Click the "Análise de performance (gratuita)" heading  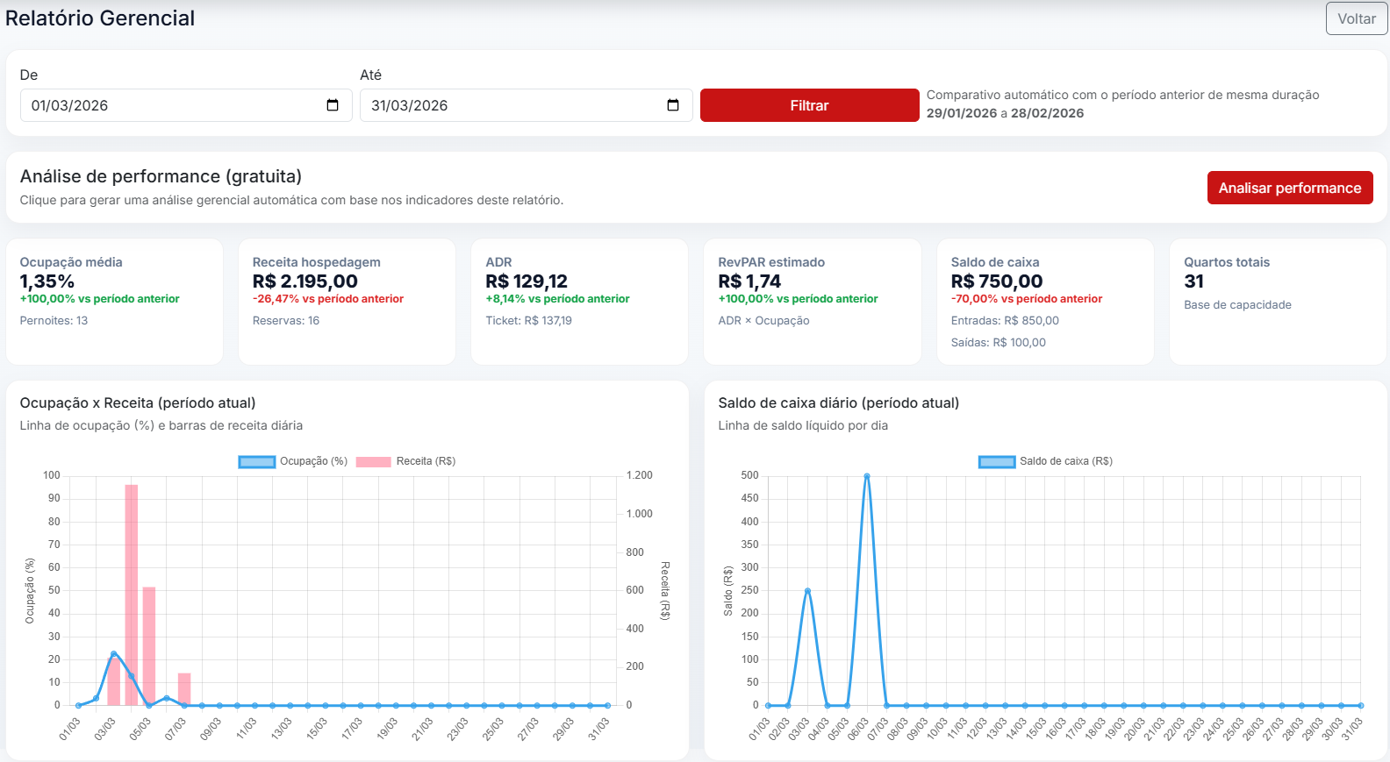pos(161,176)
